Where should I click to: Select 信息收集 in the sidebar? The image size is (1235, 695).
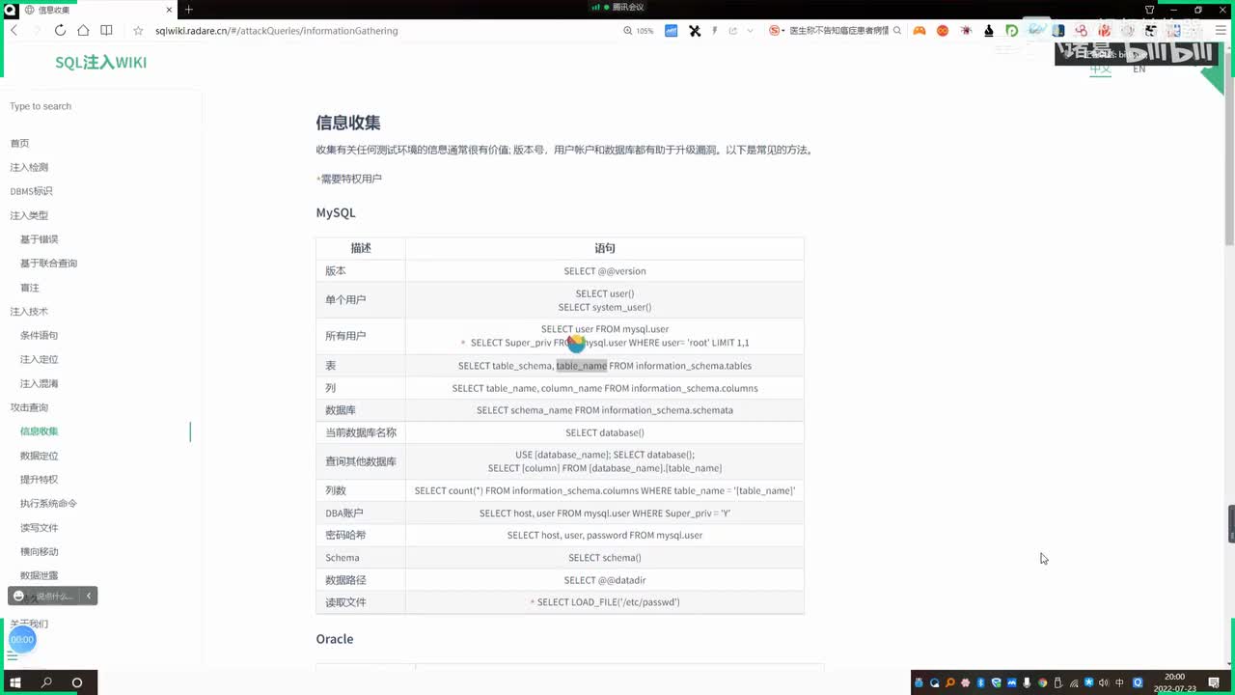[40, 431]
